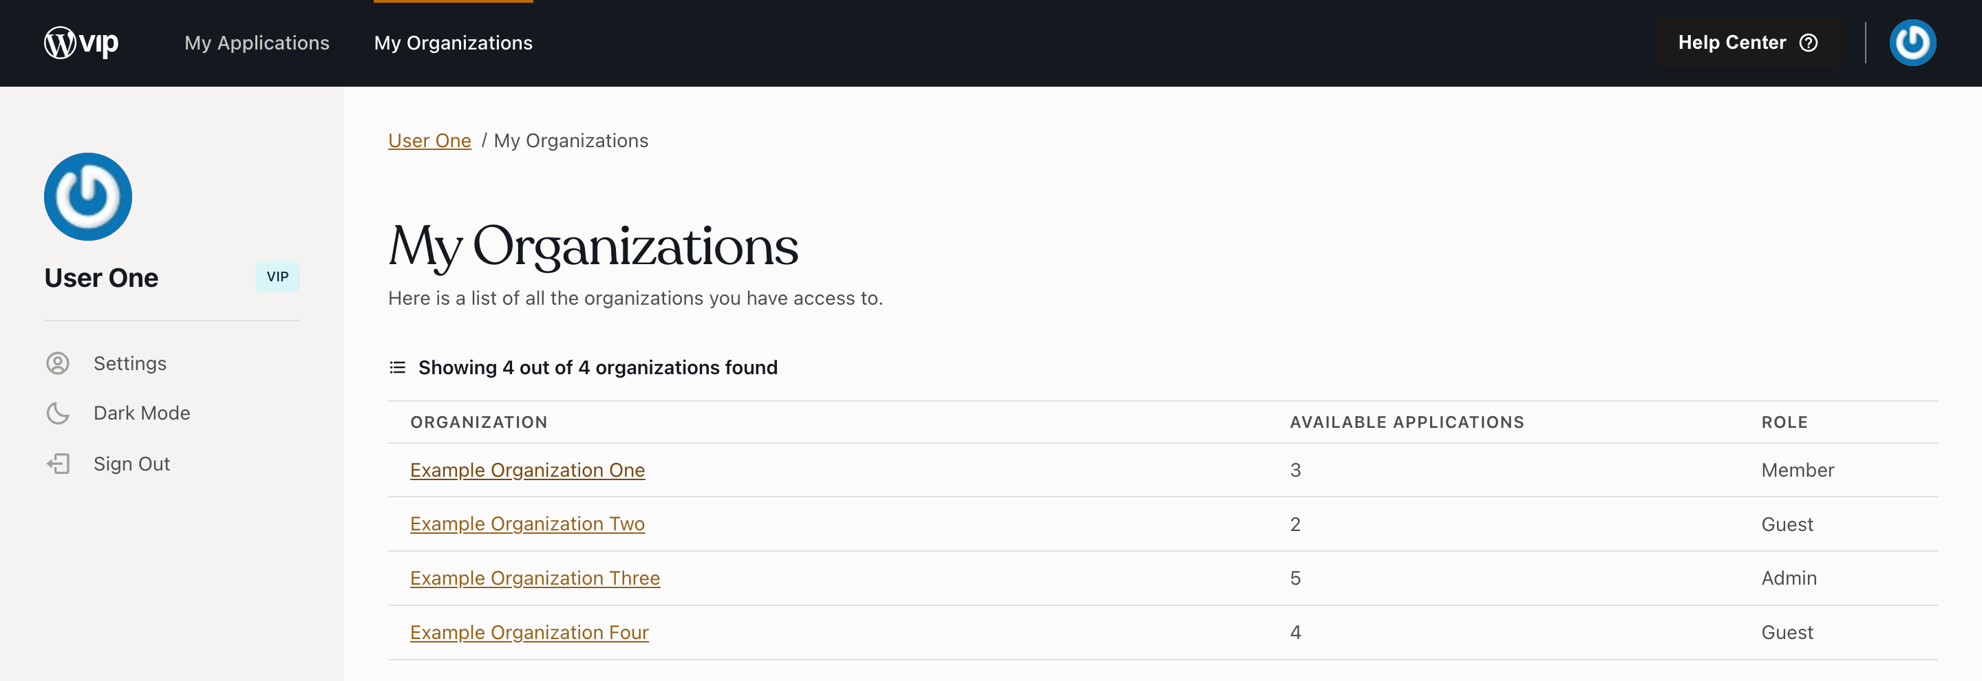The image size is (1982, 681).
Task: Toggle Dark Mode from the sidebar
Action: click(142, 412)
